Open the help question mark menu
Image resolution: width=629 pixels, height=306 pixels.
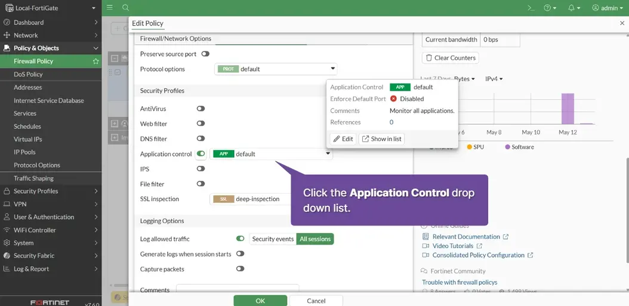pyautogui.click(x=550, y=8)
